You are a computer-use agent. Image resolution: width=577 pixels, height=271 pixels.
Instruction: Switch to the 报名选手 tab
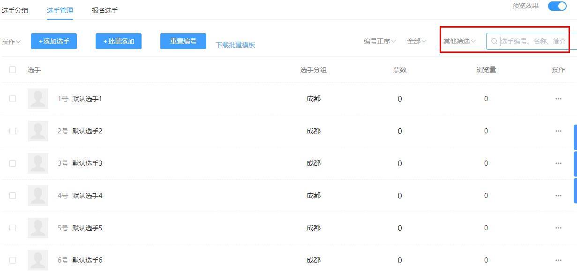pyautogui.click(x=105, y=10)
